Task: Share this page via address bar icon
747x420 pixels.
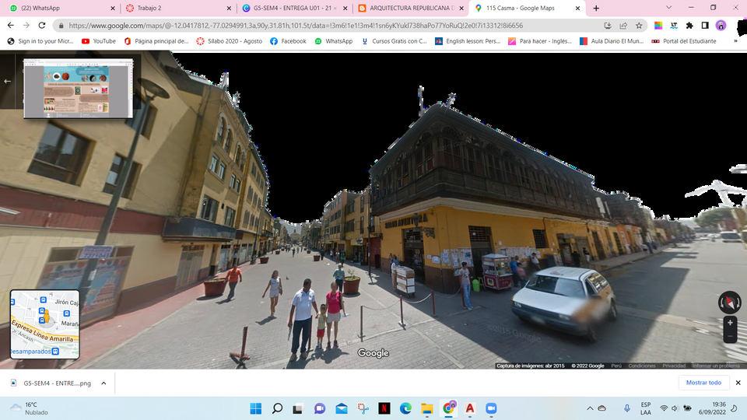Action: pyautogui.click(x=623, y=26)
